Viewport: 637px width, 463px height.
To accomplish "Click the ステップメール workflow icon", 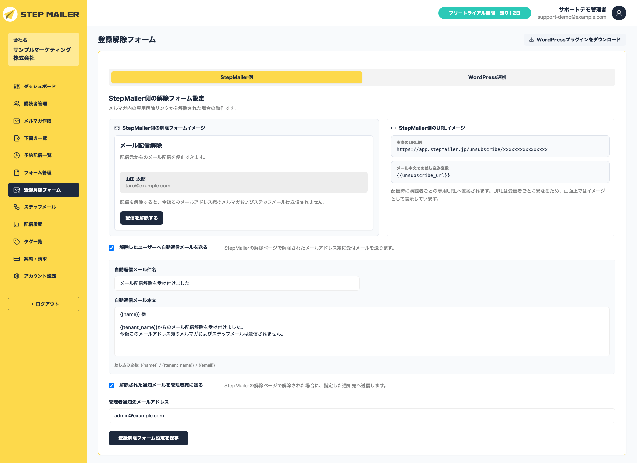I will click(x=17, y=207).
